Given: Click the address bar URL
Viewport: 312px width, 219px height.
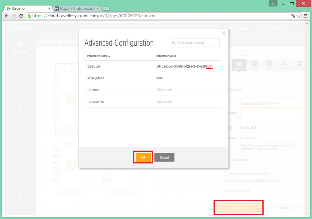Looking at the screenshot, I should [x=94, y=16].
